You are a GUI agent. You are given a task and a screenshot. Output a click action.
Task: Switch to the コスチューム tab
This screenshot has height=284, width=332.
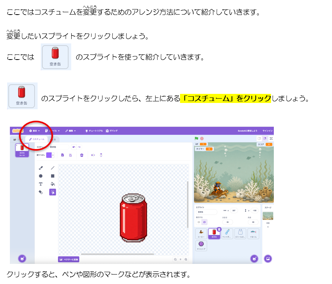37,139
